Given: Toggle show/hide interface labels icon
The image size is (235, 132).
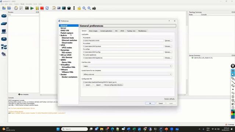Looking at the screenshot, I should (21, 8).
